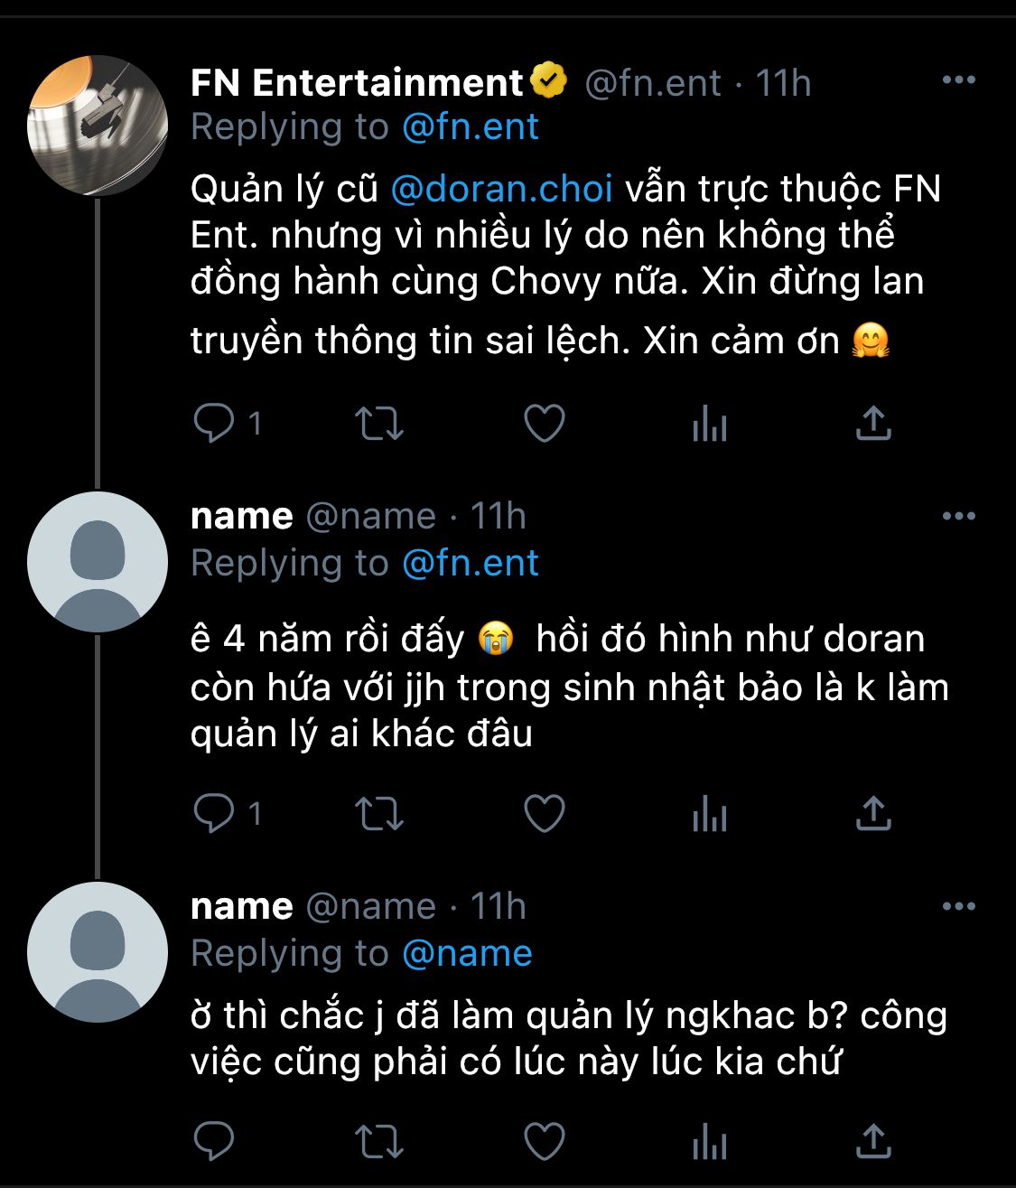Like the last tweet about 'công việc'
The image size is (1016, 1188).
coord(545,1141)
